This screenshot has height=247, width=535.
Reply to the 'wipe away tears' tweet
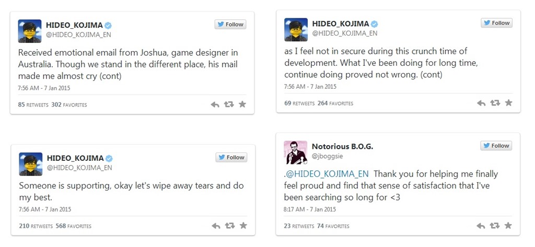[x=216, y=226]
